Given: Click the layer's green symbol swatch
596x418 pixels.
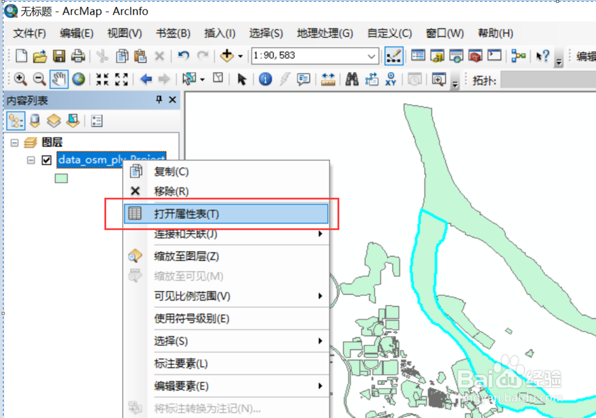Looking at the screenshot, I should pos(61,179).
